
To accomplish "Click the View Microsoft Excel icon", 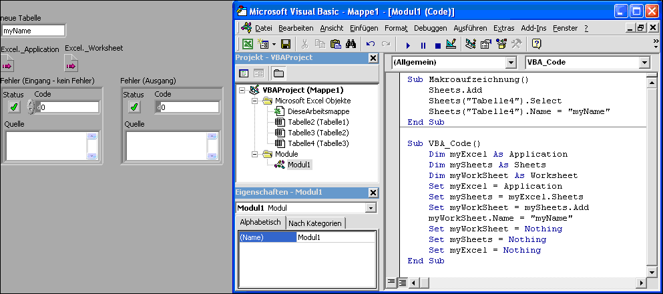I will 247,45.
